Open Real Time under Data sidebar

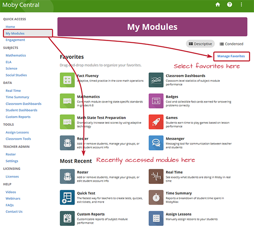(13, 91)
